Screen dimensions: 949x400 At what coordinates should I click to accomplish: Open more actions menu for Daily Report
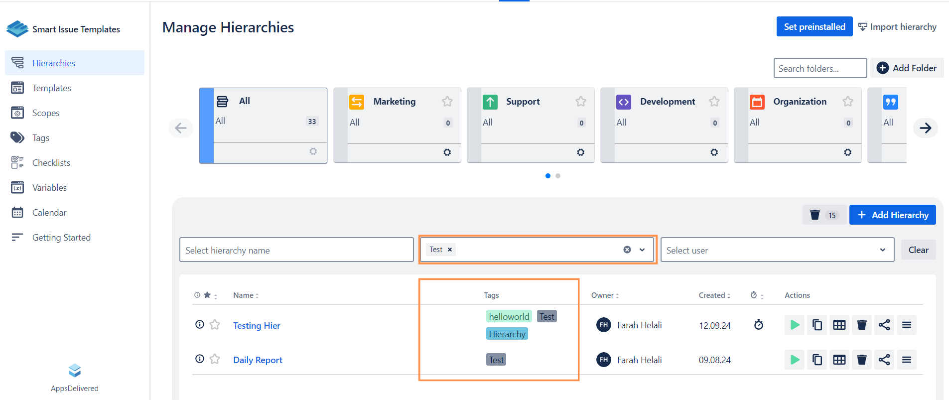click(907, 360)
